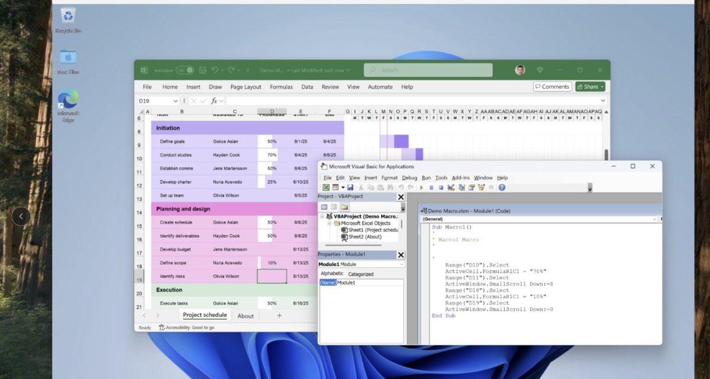Reset the macro using the Reset icon
Screen dimensions: 710x379
click(440, 188)
